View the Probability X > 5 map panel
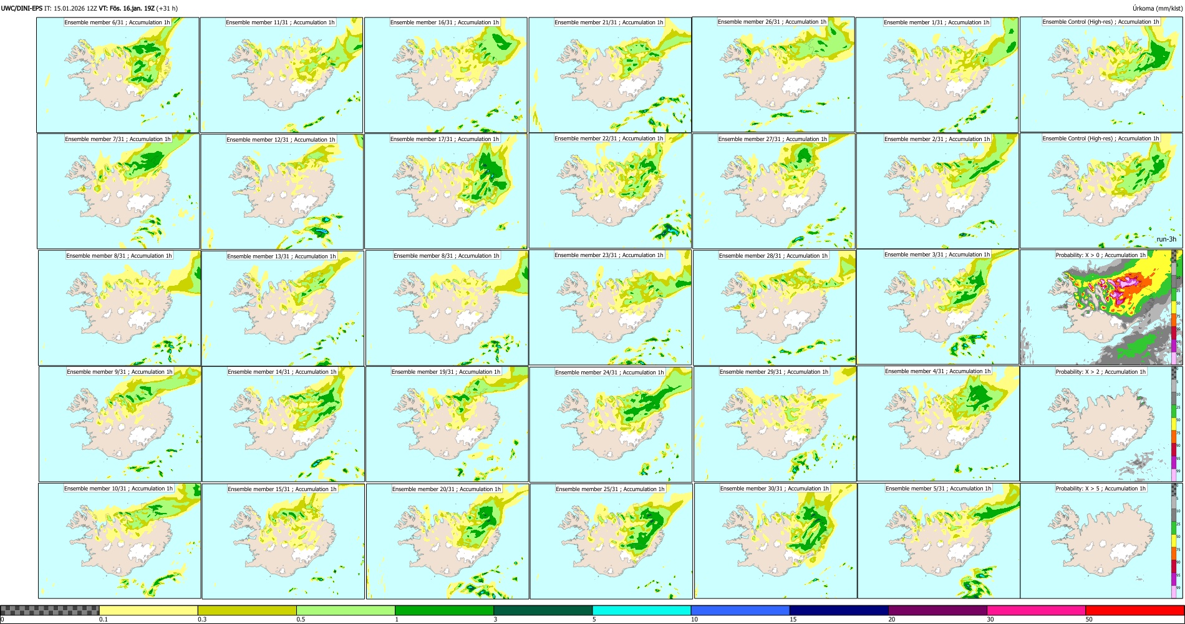The height and width of the screenshot is (624, 1185). (1101, 541)
